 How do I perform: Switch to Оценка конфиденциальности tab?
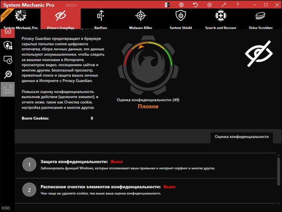pyautogui.click(x=241, y=137)
